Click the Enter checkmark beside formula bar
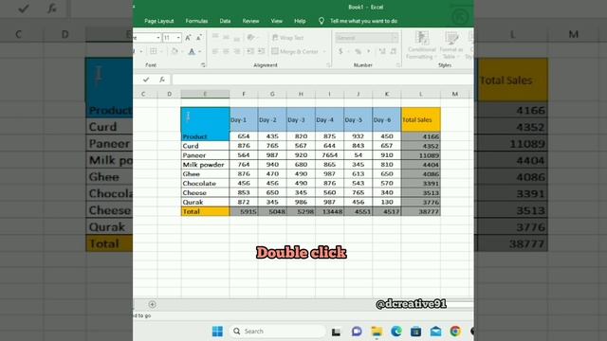 coord(146,80)
